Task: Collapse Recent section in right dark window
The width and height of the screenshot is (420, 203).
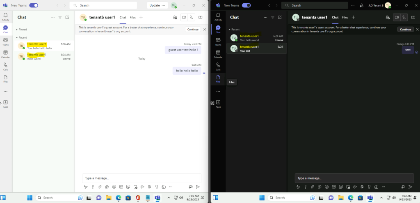Action: coord(234,30)
